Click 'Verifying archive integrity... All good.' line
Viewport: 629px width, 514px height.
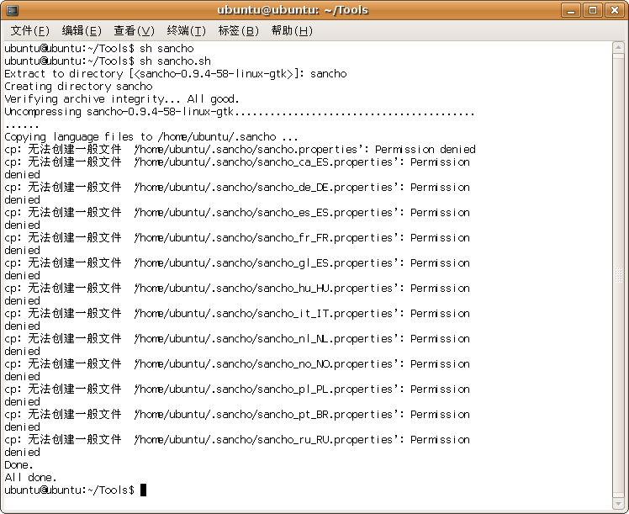tap(122, 99)
